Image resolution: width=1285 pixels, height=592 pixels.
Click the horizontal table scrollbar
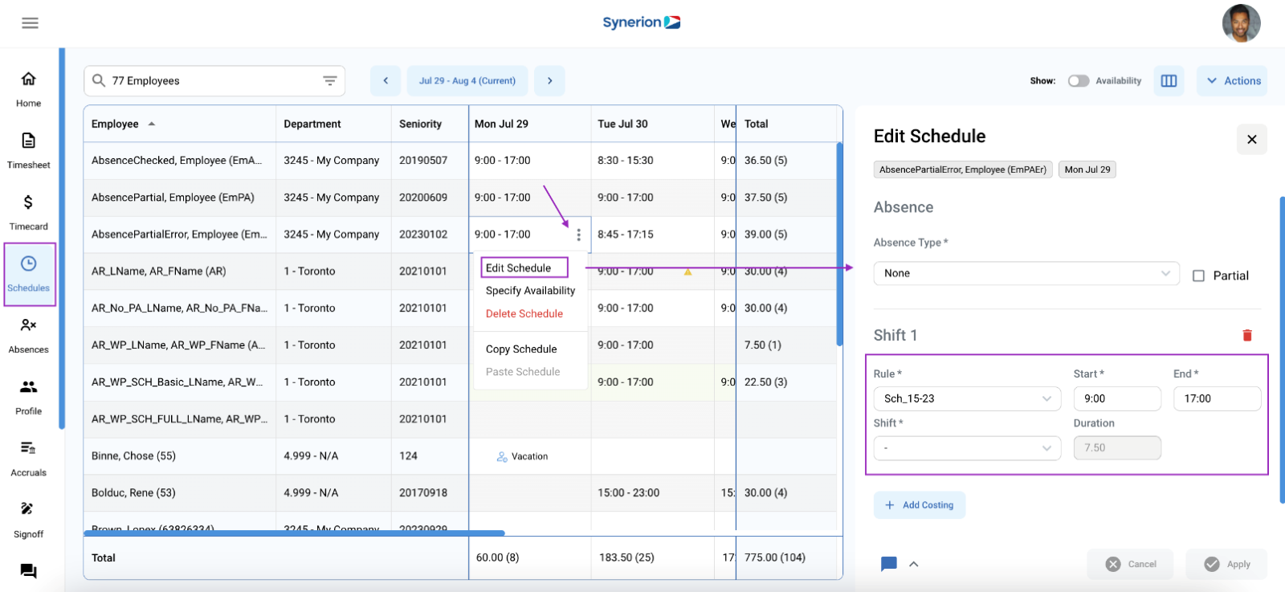point(294,533)
